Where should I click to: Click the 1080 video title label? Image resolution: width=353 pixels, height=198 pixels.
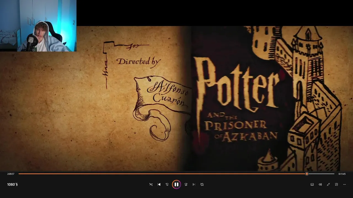[x=12, y=185]
